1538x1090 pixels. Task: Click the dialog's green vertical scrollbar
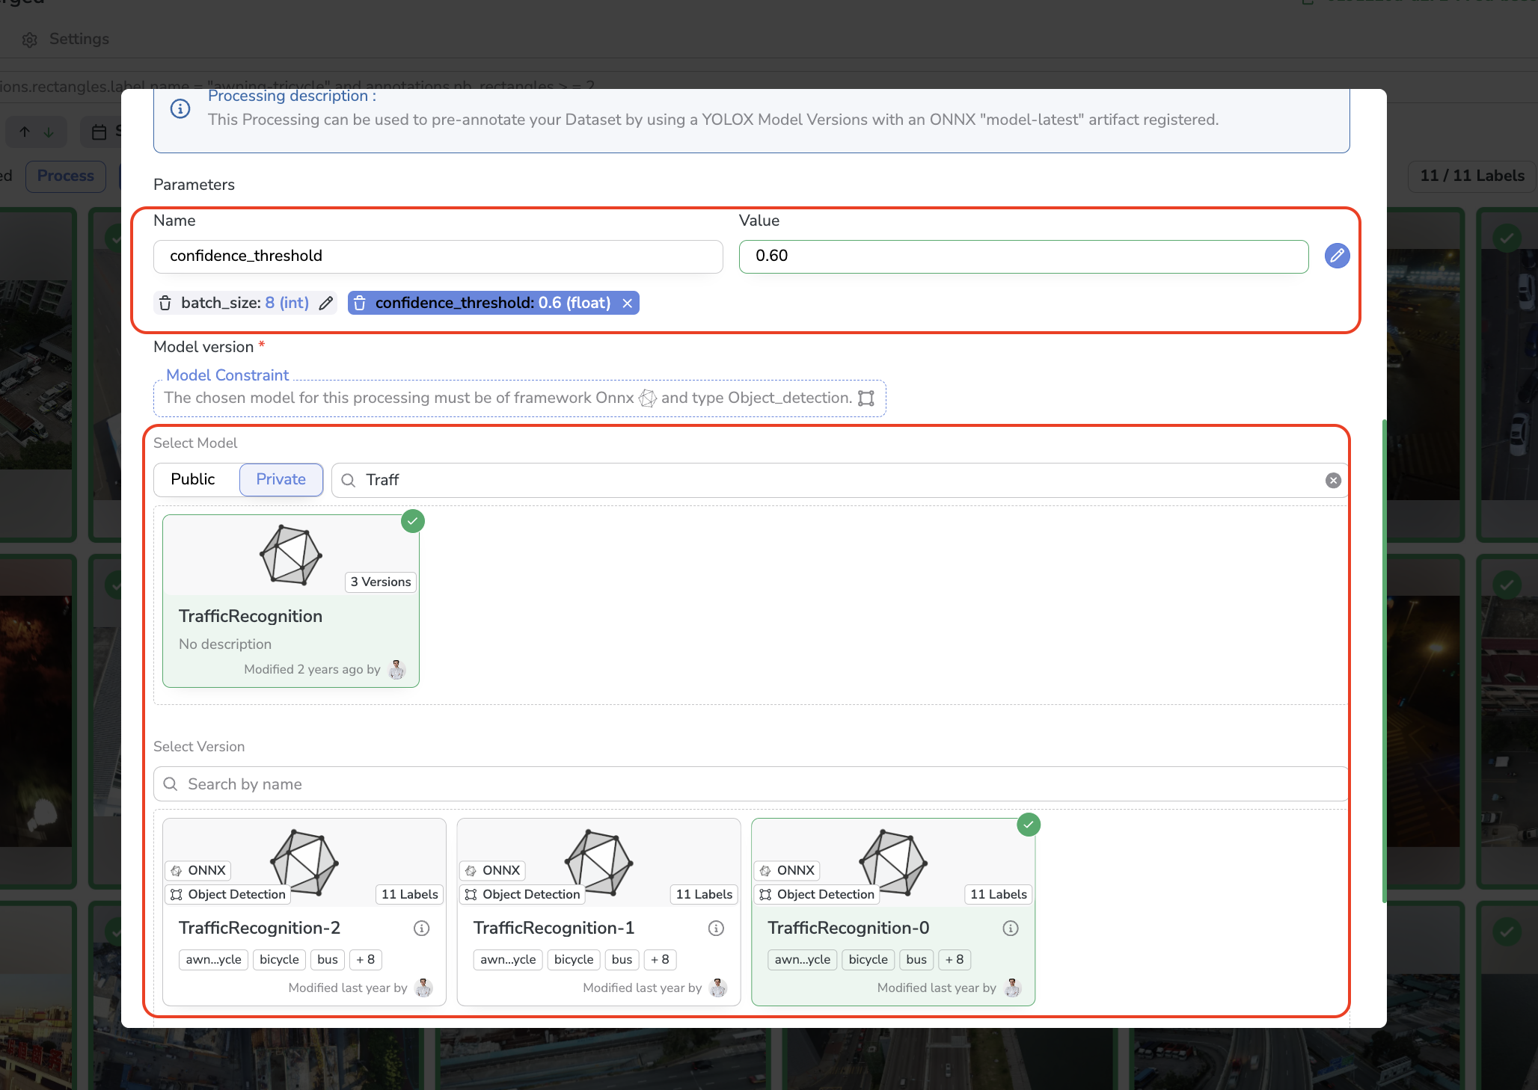[x=1385, y=661]
